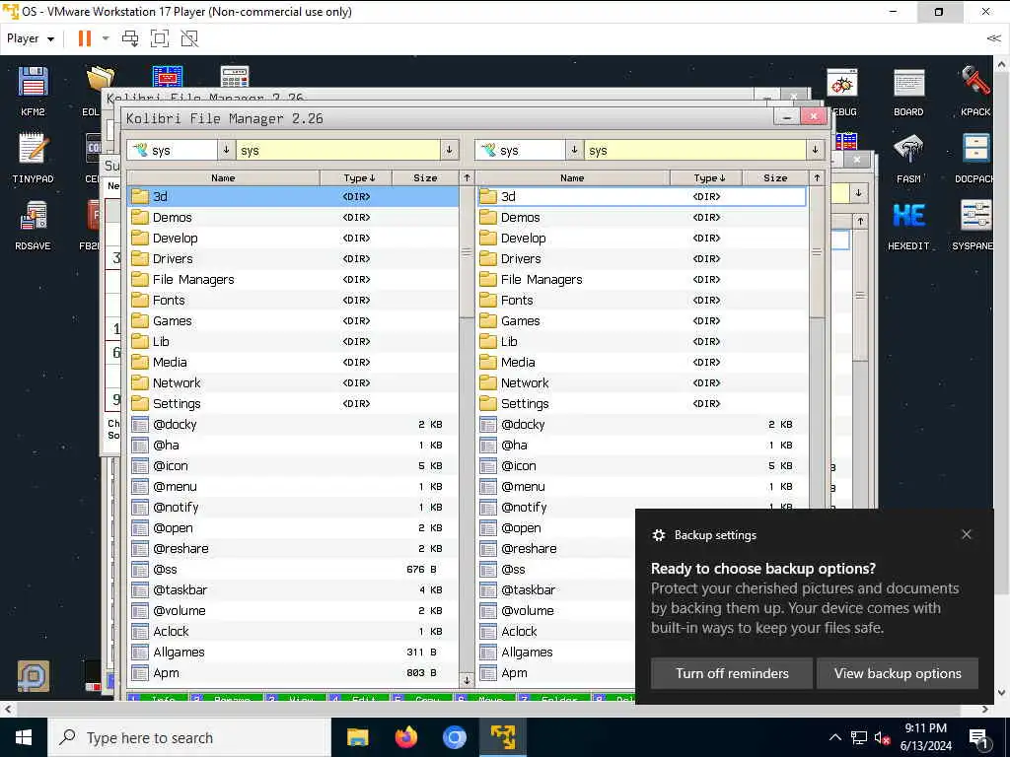Select Allgames file in left panel
This screenshot has height=757, width=1010.
coord(293,653)
